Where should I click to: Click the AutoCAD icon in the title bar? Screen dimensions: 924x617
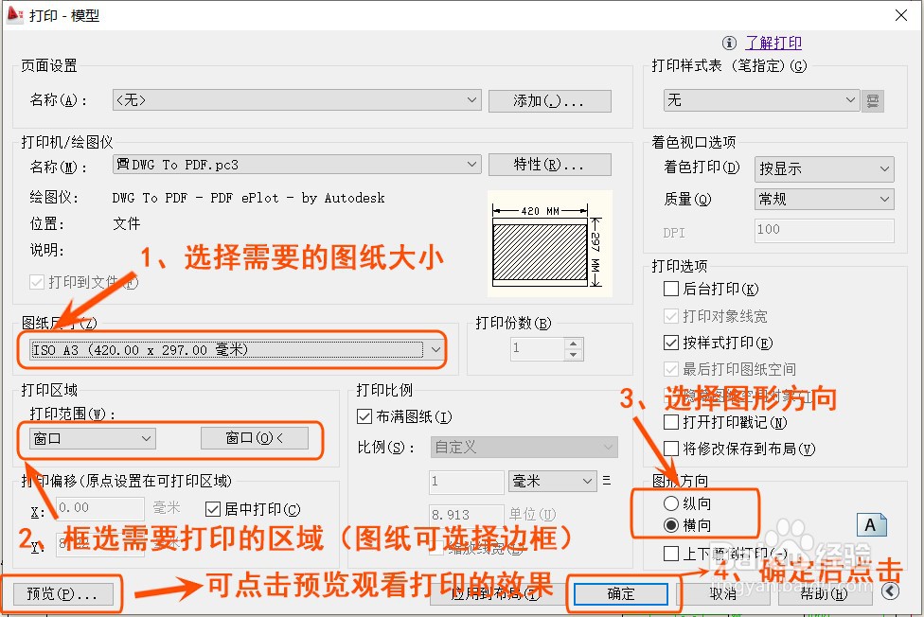point(14,14)
